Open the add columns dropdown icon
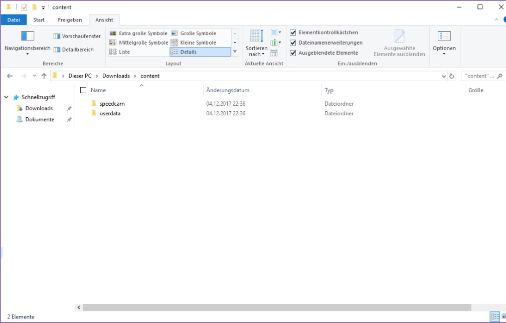Screen dimensions: 506x323 point(276,43)
